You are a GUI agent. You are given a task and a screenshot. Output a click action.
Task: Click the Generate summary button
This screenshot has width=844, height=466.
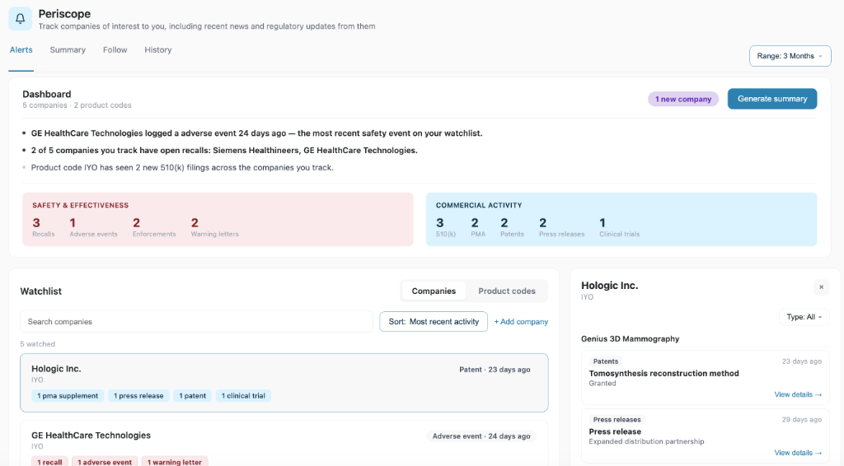pos(771,99)
